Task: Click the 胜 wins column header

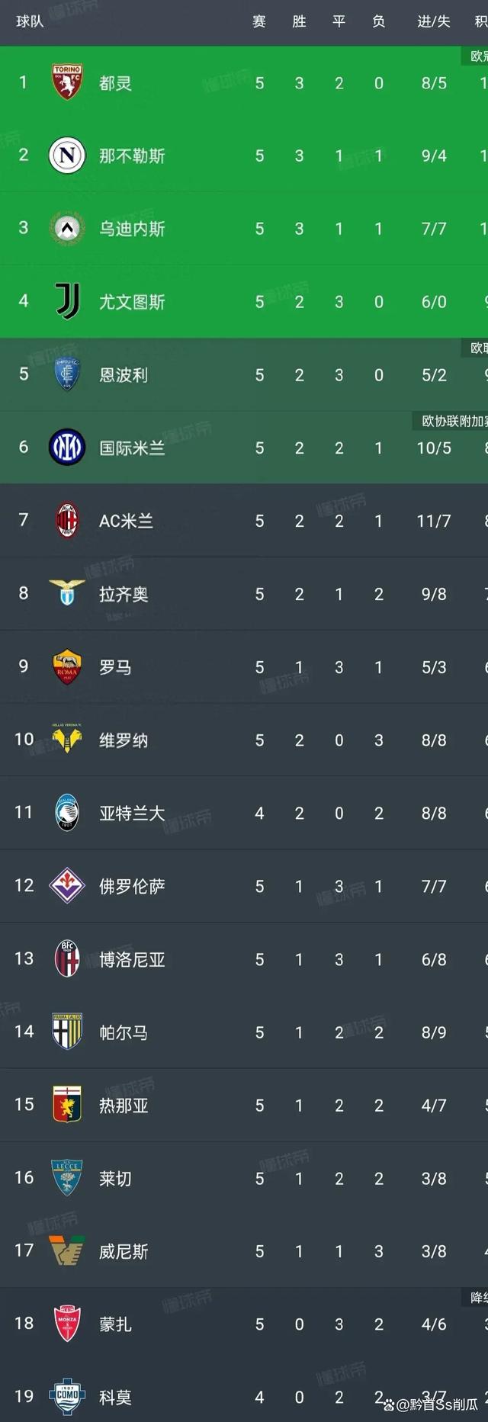Action: 299,21
